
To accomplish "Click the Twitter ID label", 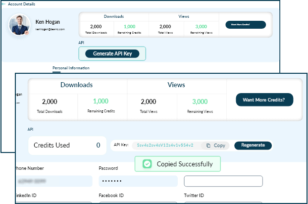I will [x=194, y=196].
